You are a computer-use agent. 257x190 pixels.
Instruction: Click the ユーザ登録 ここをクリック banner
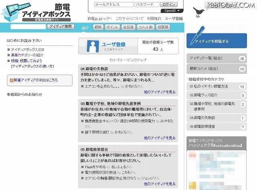[x=108, y=46]
